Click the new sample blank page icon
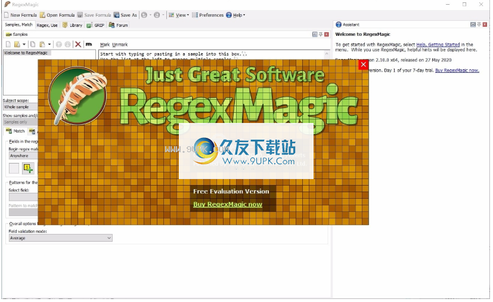This screenshot has height=302, width=493. click(8, 44)
